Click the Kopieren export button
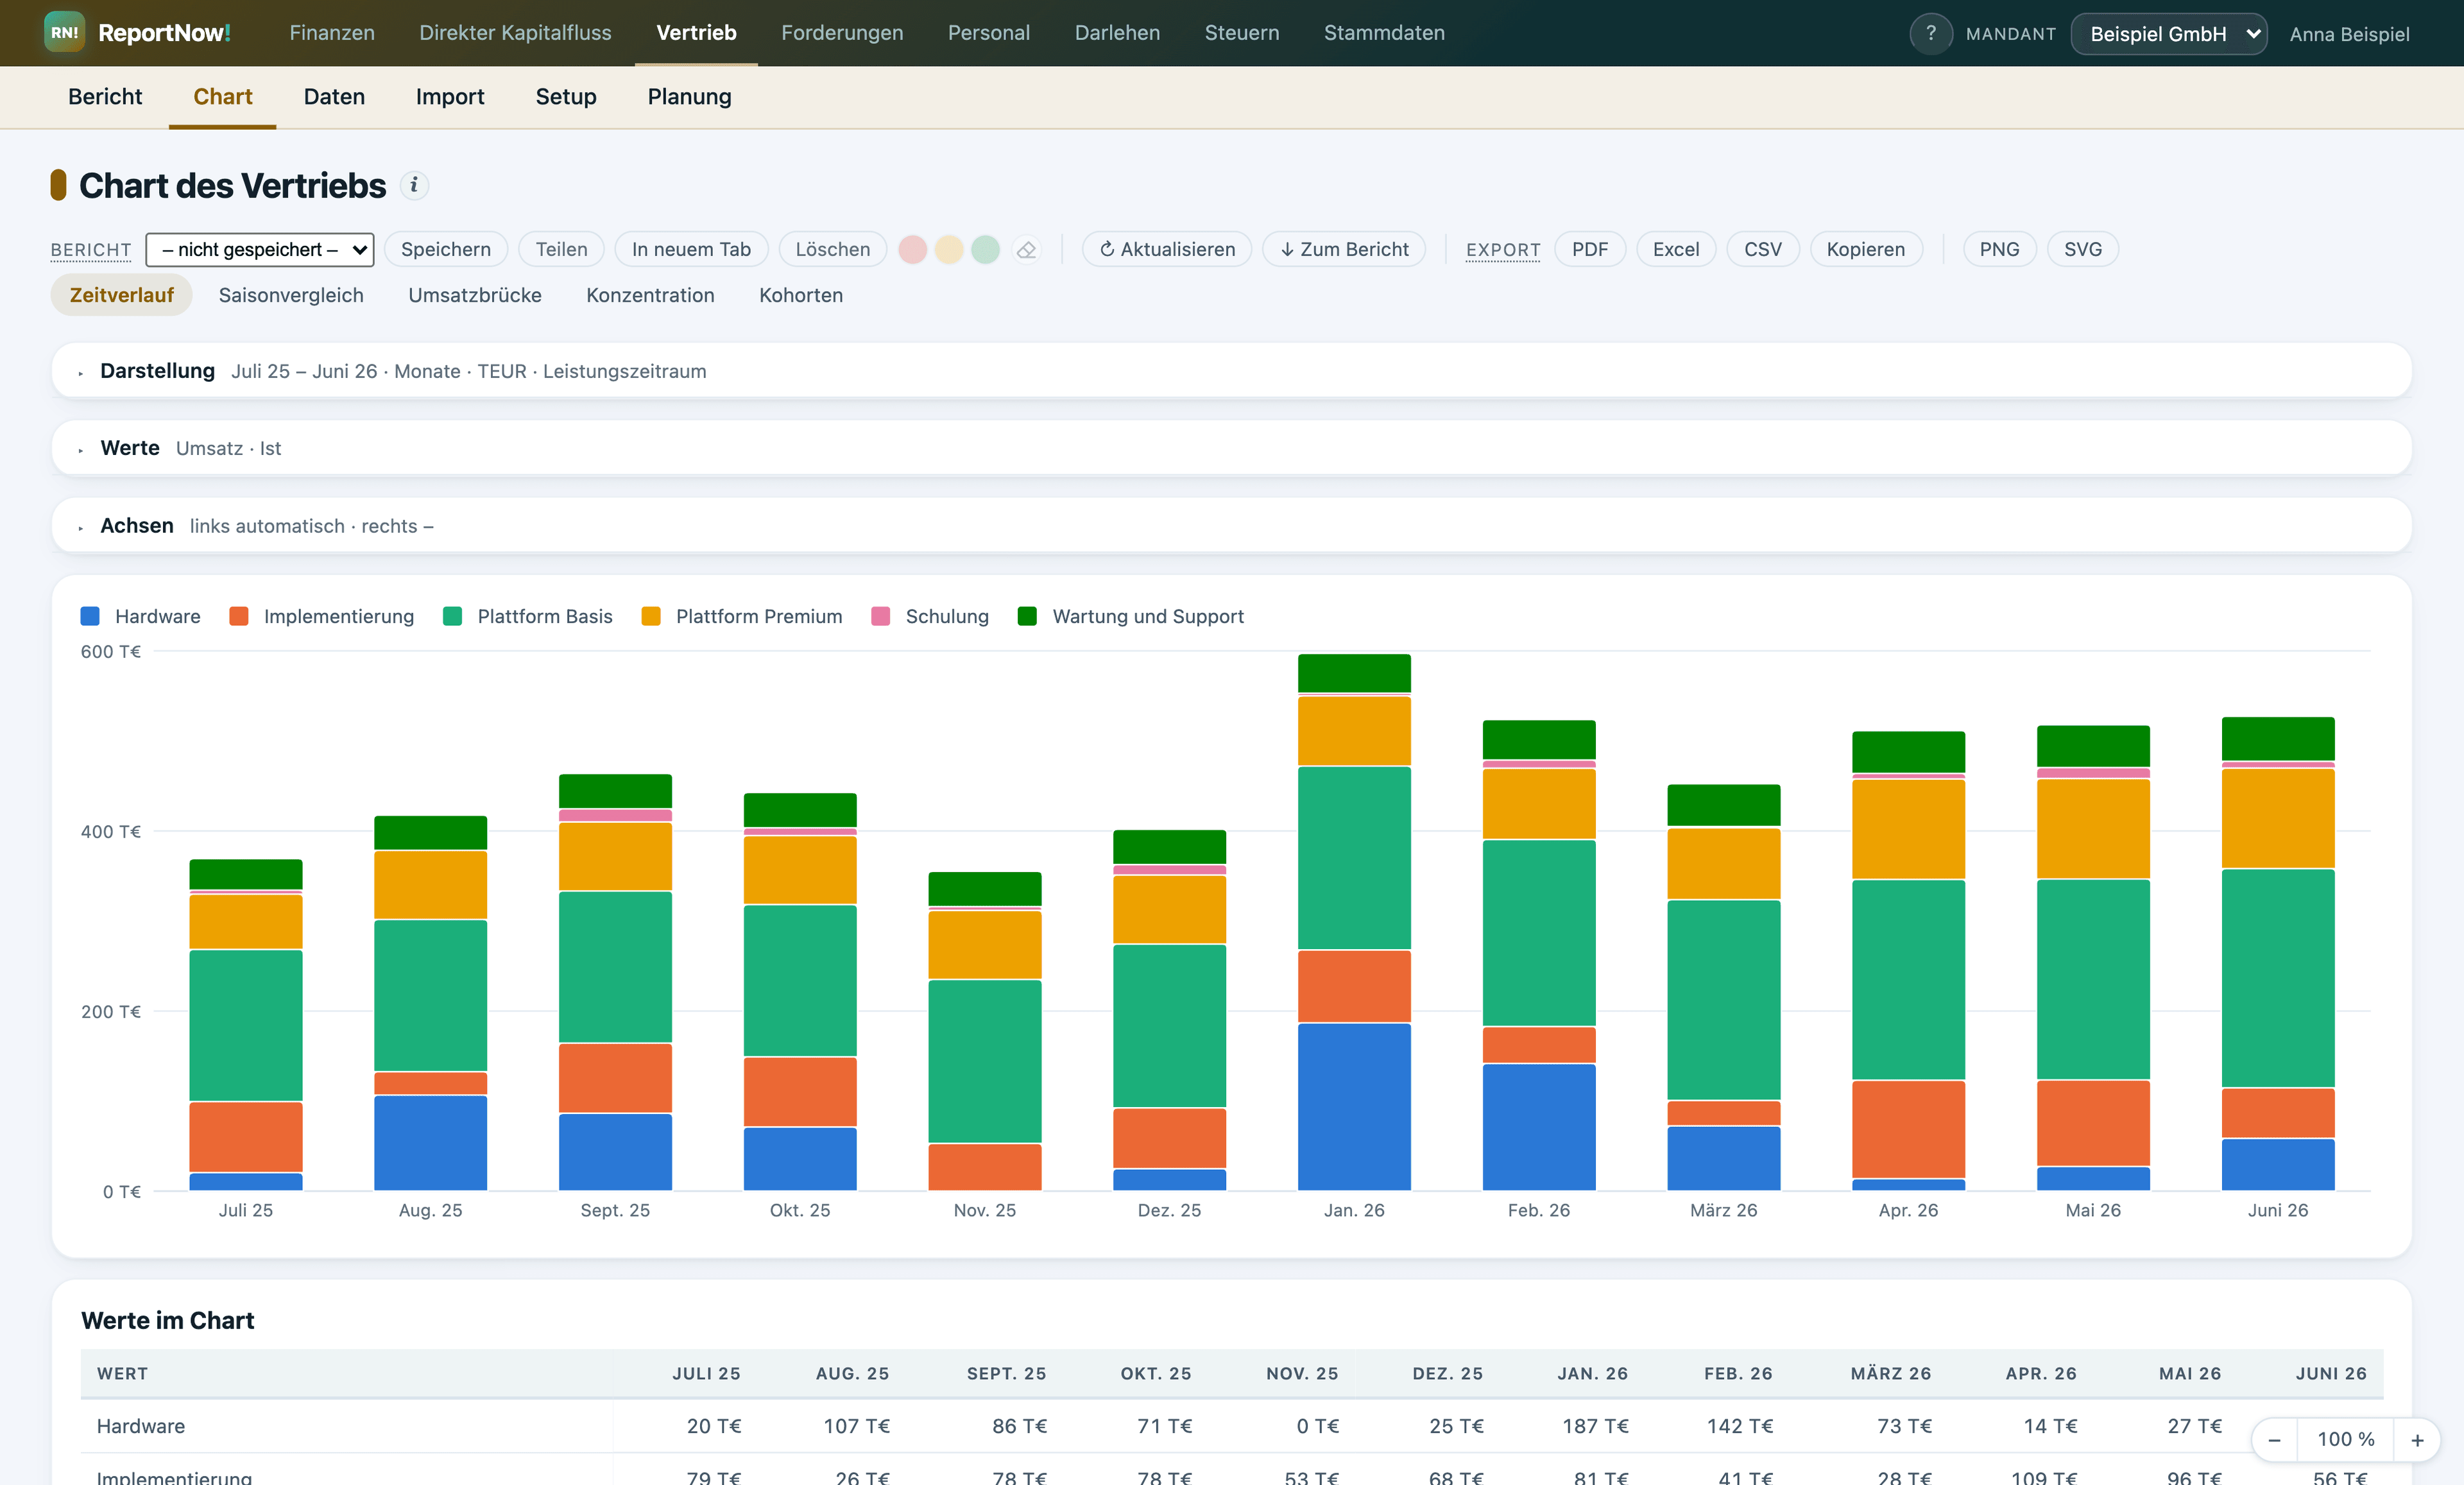Viewport: 2464px width, 1485px height. tap(1866, 249)
